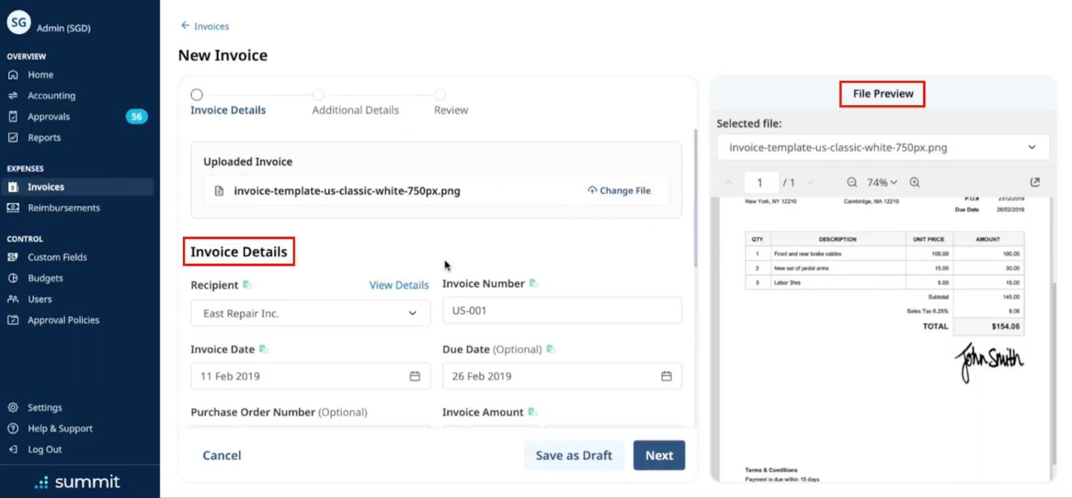Click the back arrow beside Invoices
The image size is (1072, 498).
[x=185, y=25]
